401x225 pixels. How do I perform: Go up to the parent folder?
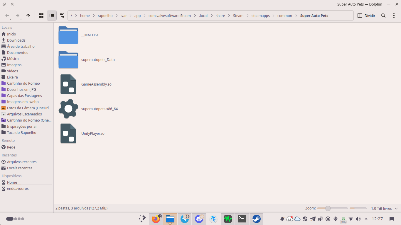pyautogui.click(x=28, y=16)
